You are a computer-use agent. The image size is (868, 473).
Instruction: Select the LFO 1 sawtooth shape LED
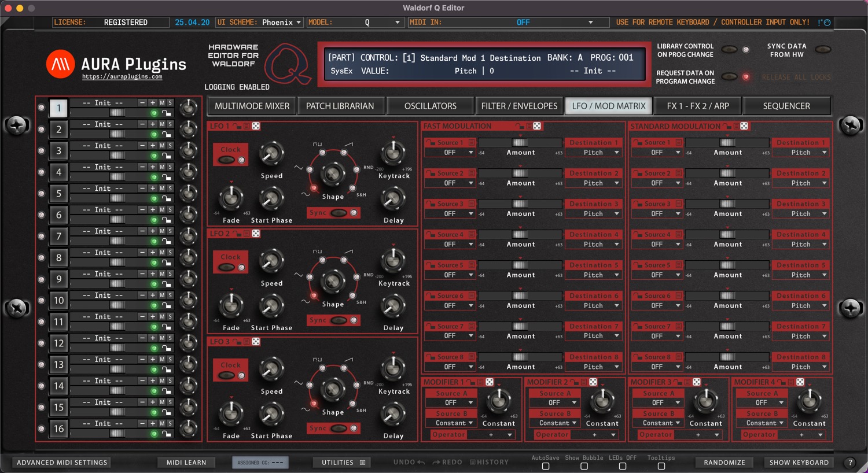[x=344, y=153]
